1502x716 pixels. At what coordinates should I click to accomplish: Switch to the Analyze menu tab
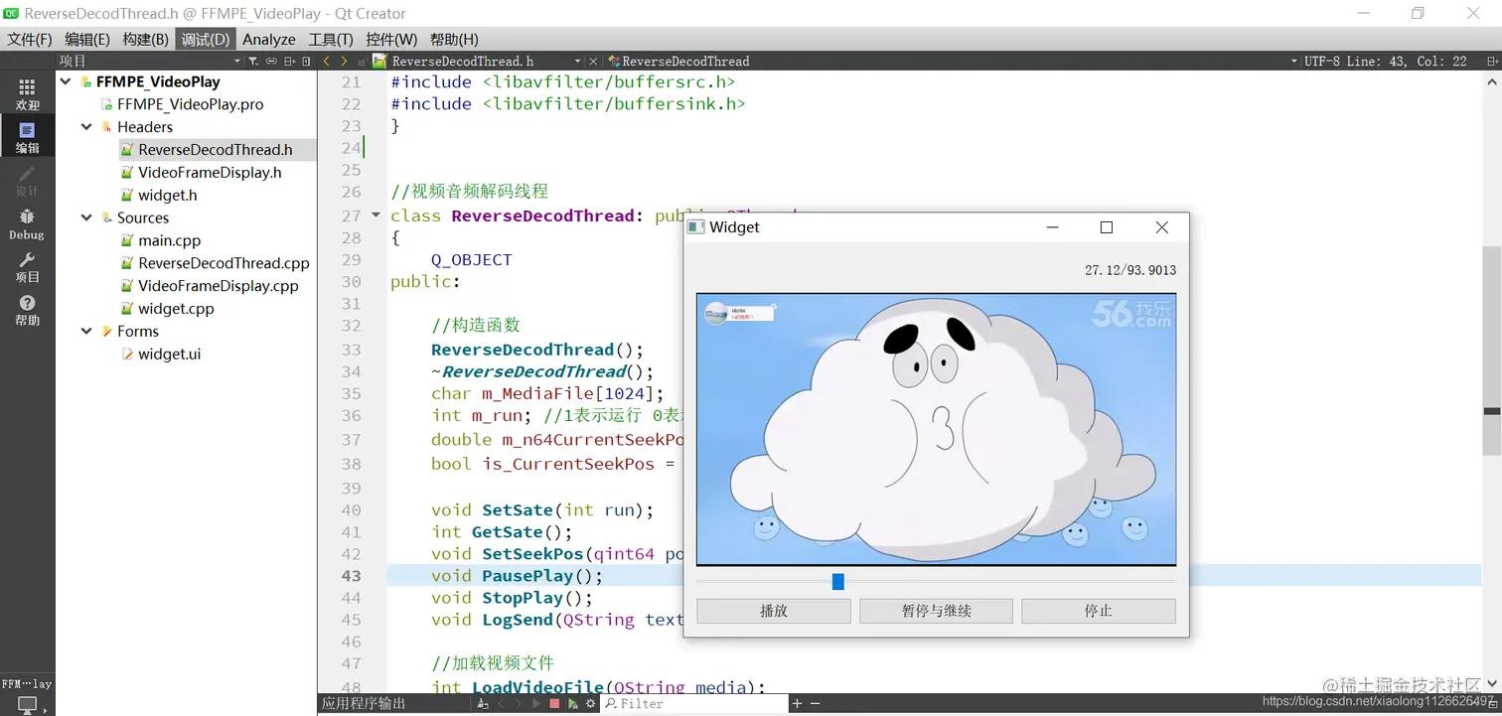coord(268,39)
